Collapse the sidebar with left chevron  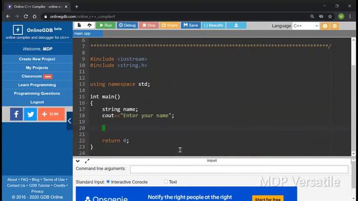[69, 121]
